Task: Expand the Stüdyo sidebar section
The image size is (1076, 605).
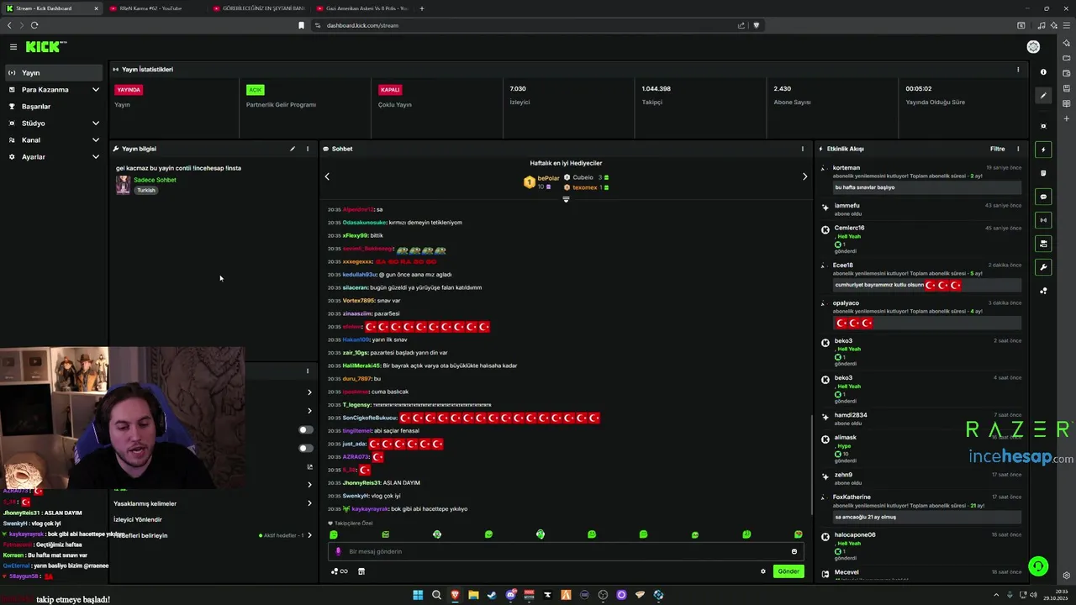Action: tap(55, 124)
